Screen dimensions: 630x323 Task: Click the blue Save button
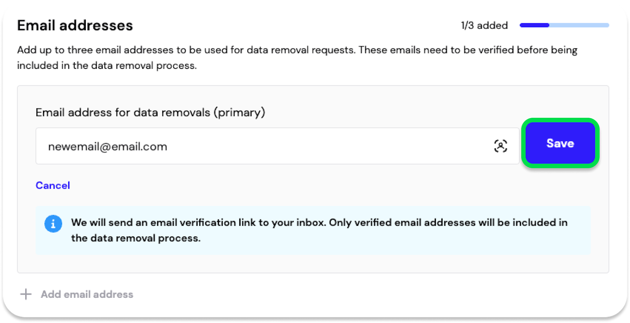[x=560, y=143]
